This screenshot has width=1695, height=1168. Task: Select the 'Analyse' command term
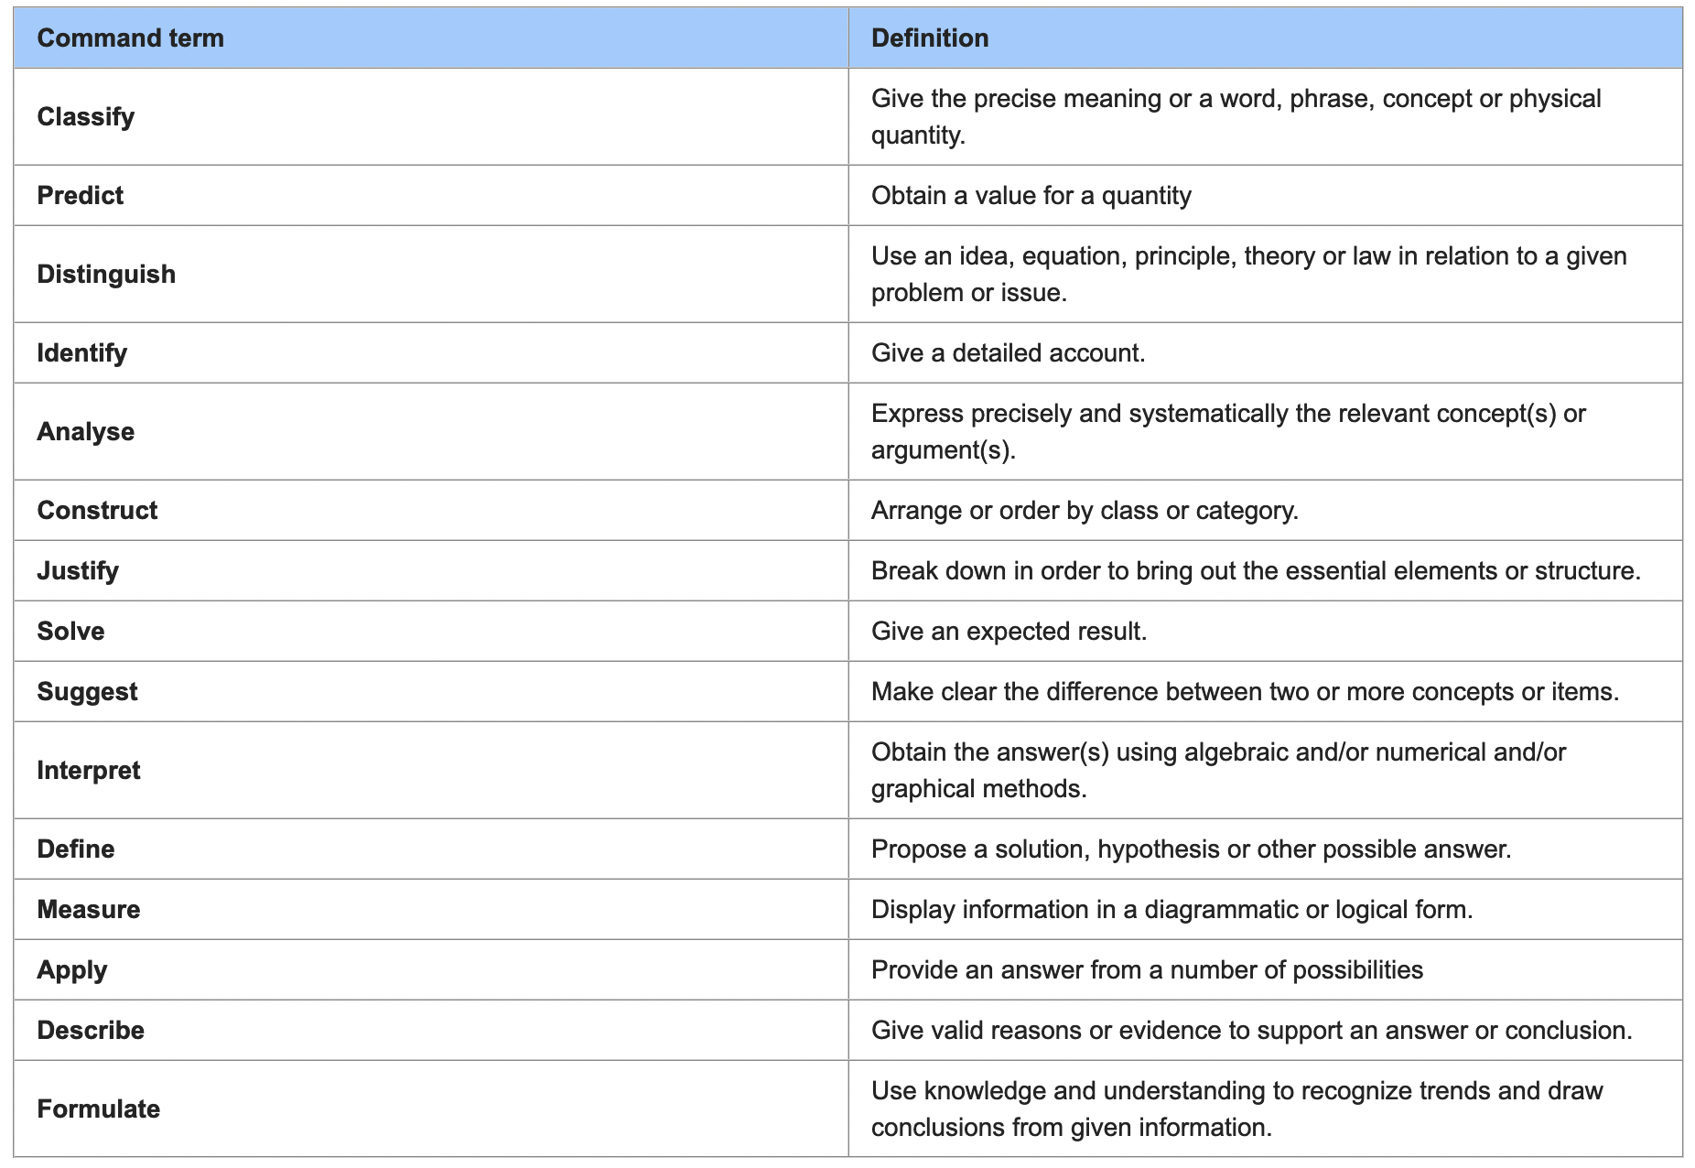[86, 432]
